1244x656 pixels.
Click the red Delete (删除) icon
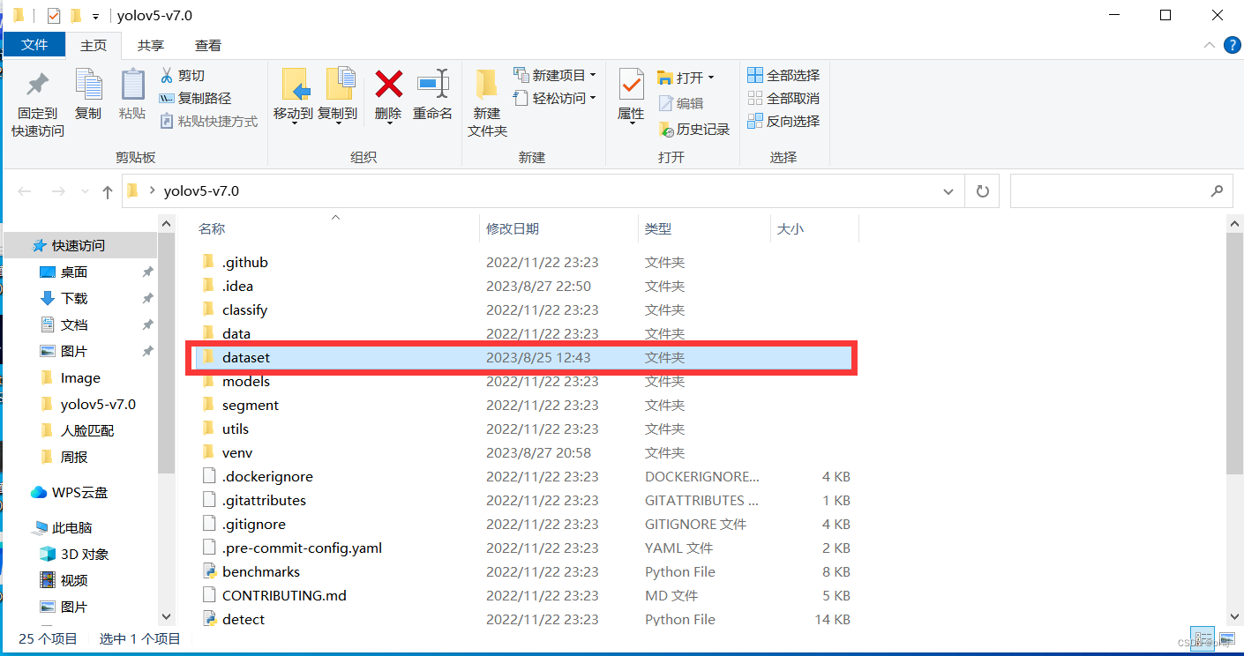(388, 84)
